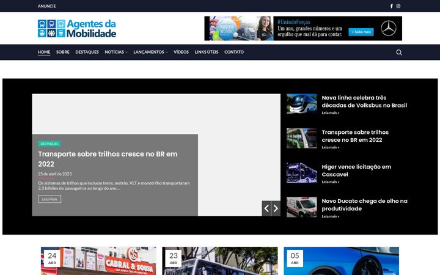Open the SOBRE menu item
Viewport: 440px width, 275px height.
coord(62,52)
